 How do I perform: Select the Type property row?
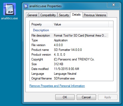click(70, 40)
